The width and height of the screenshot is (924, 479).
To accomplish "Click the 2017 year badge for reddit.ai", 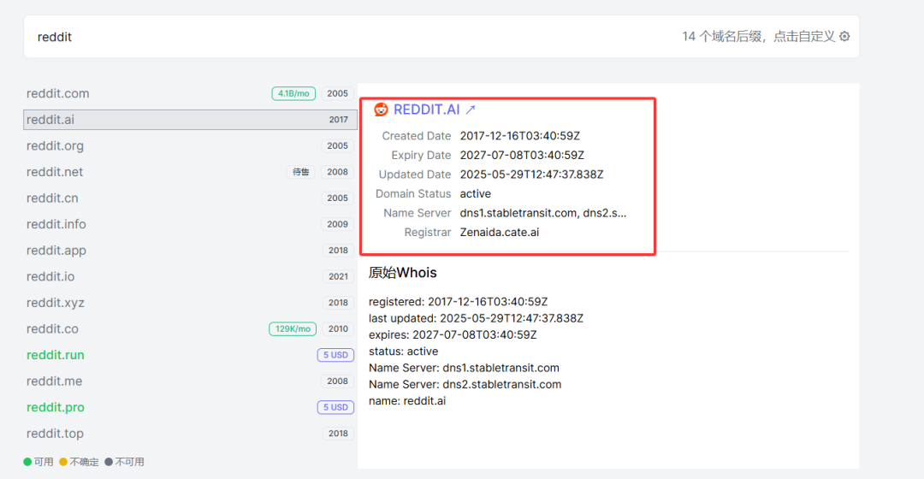I will click(x=338, y=120).
